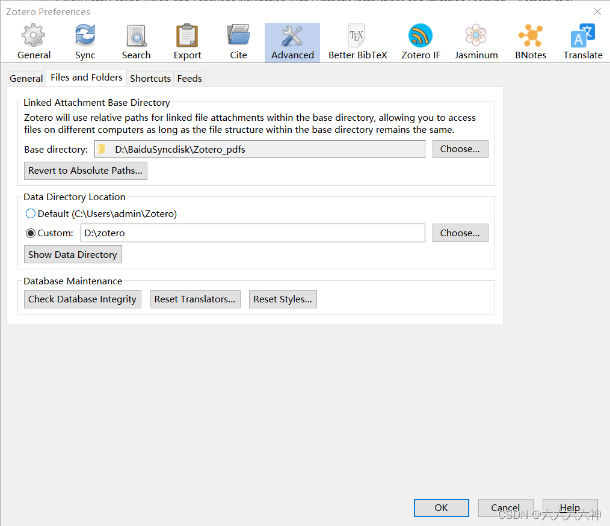Select Default data directory radio option
The image size is (610, 526).
click(30, 214)
